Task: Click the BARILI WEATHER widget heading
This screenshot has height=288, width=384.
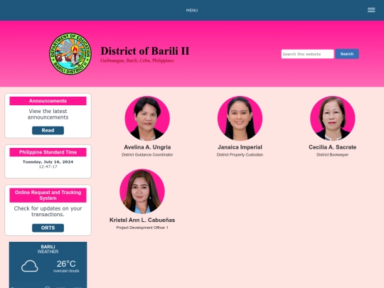Action: [48, 249]
